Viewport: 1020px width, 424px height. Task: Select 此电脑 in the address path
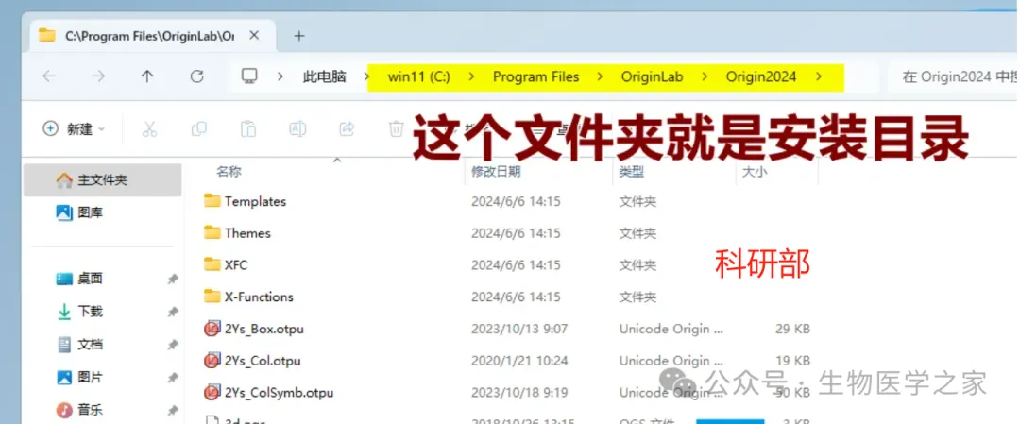point(324,76)
